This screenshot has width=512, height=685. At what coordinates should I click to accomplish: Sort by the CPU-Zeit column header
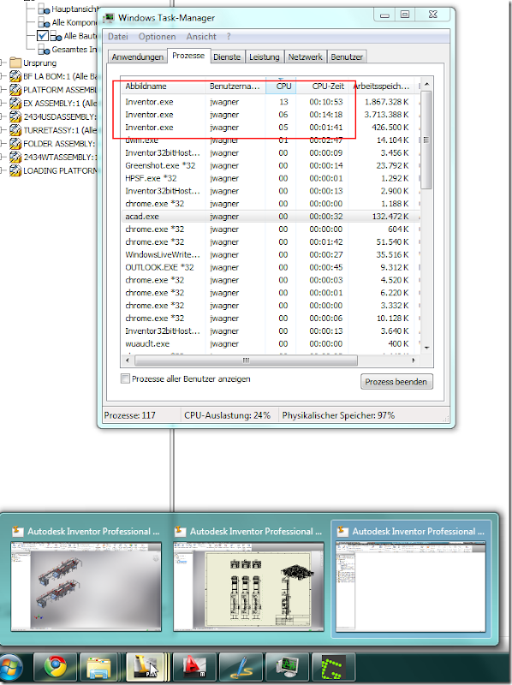click(323, 86)
